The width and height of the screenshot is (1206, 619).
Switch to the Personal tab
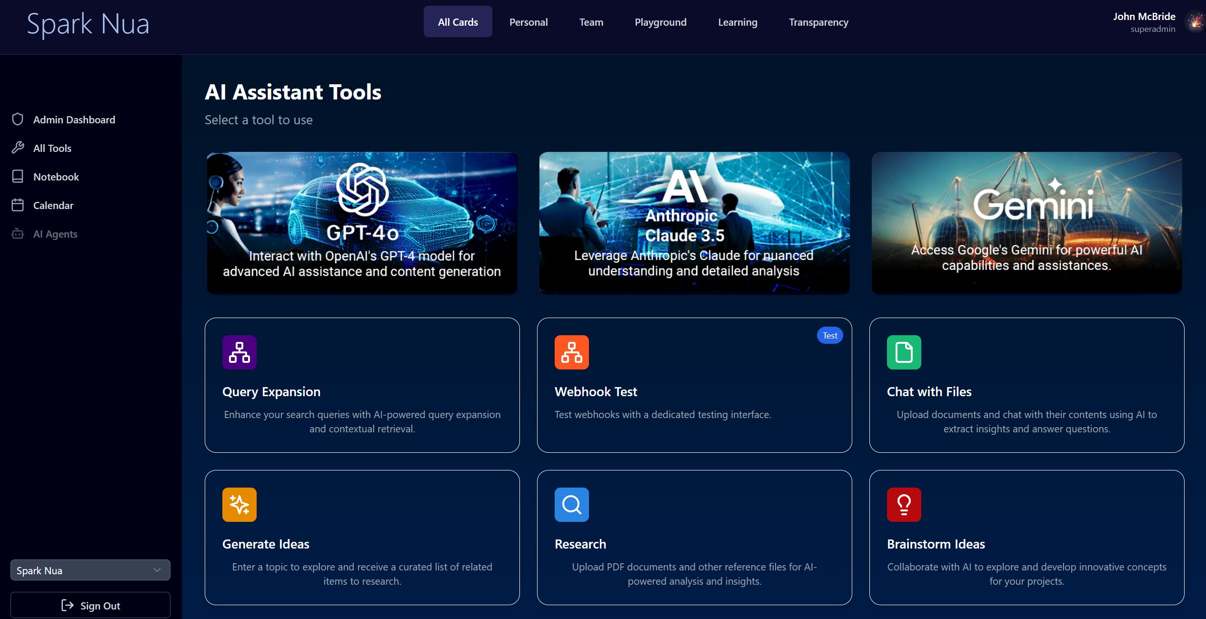528,22
